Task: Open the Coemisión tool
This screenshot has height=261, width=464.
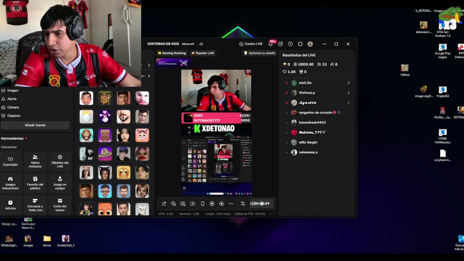Action: (10, 162)
